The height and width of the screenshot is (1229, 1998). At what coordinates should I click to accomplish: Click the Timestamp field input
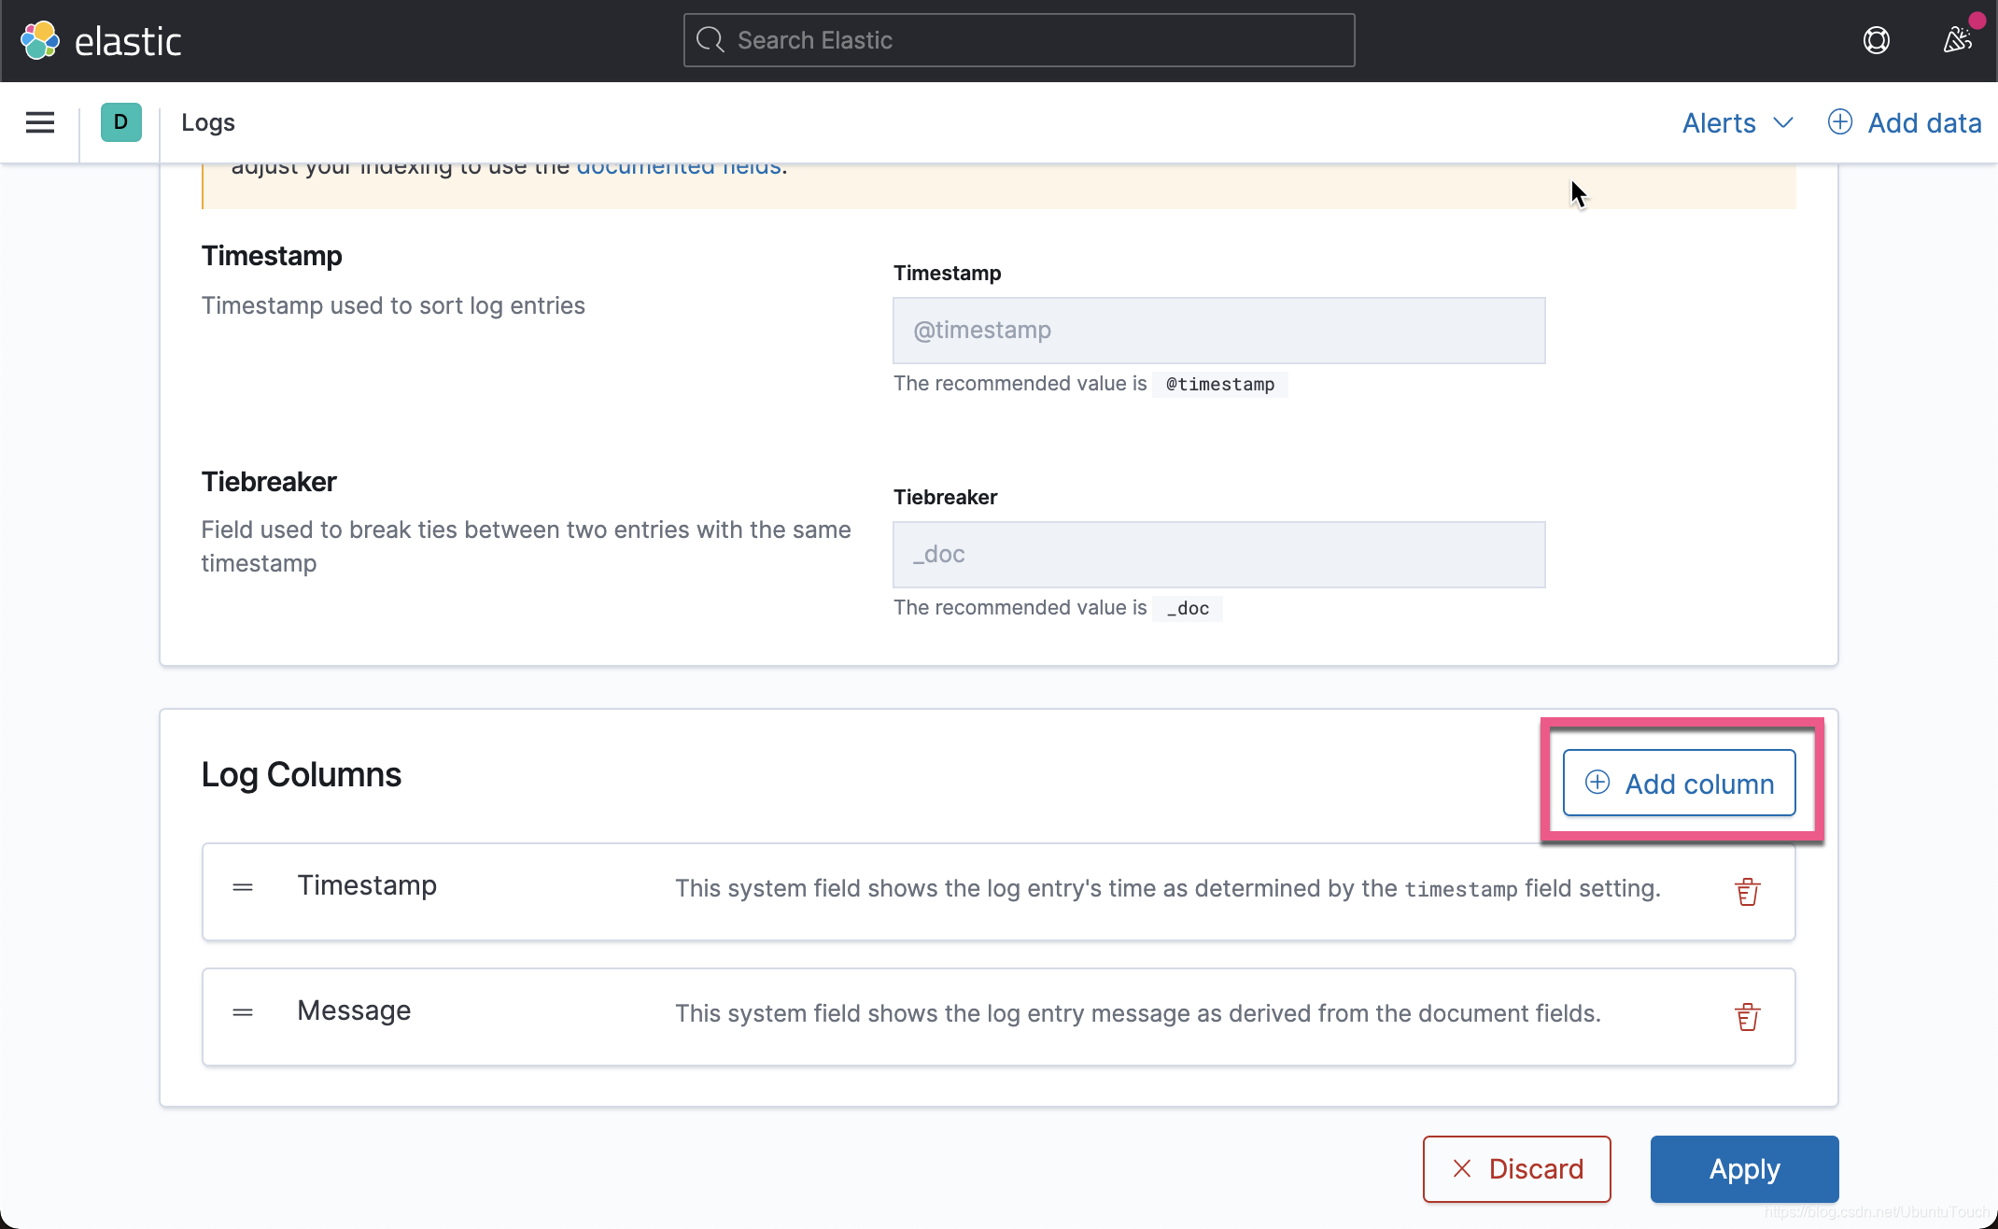(1218, 331)
